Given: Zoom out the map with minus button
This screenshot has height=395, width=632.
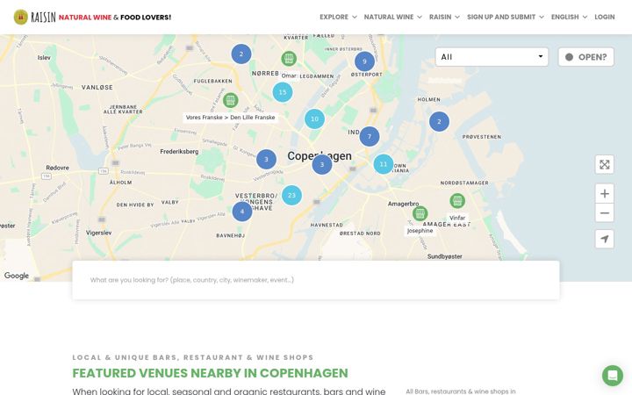Looking at the screenshot, I should coord(604,212).
